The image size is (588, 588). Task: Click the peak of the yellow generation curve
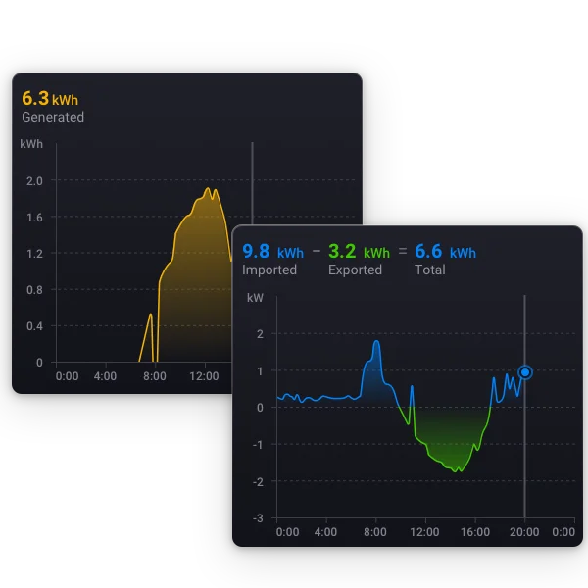pyautogui.click(x=208, y=189)
